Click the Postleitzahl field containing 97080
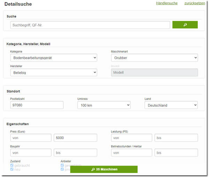 pos(37,105)
